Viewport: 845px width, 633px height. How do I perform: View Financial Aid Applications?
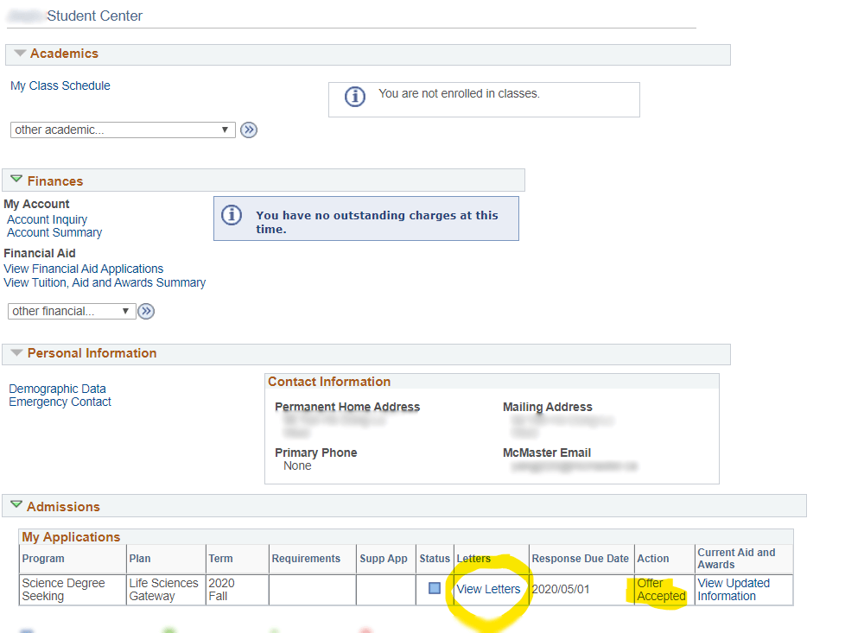(83, 269)
